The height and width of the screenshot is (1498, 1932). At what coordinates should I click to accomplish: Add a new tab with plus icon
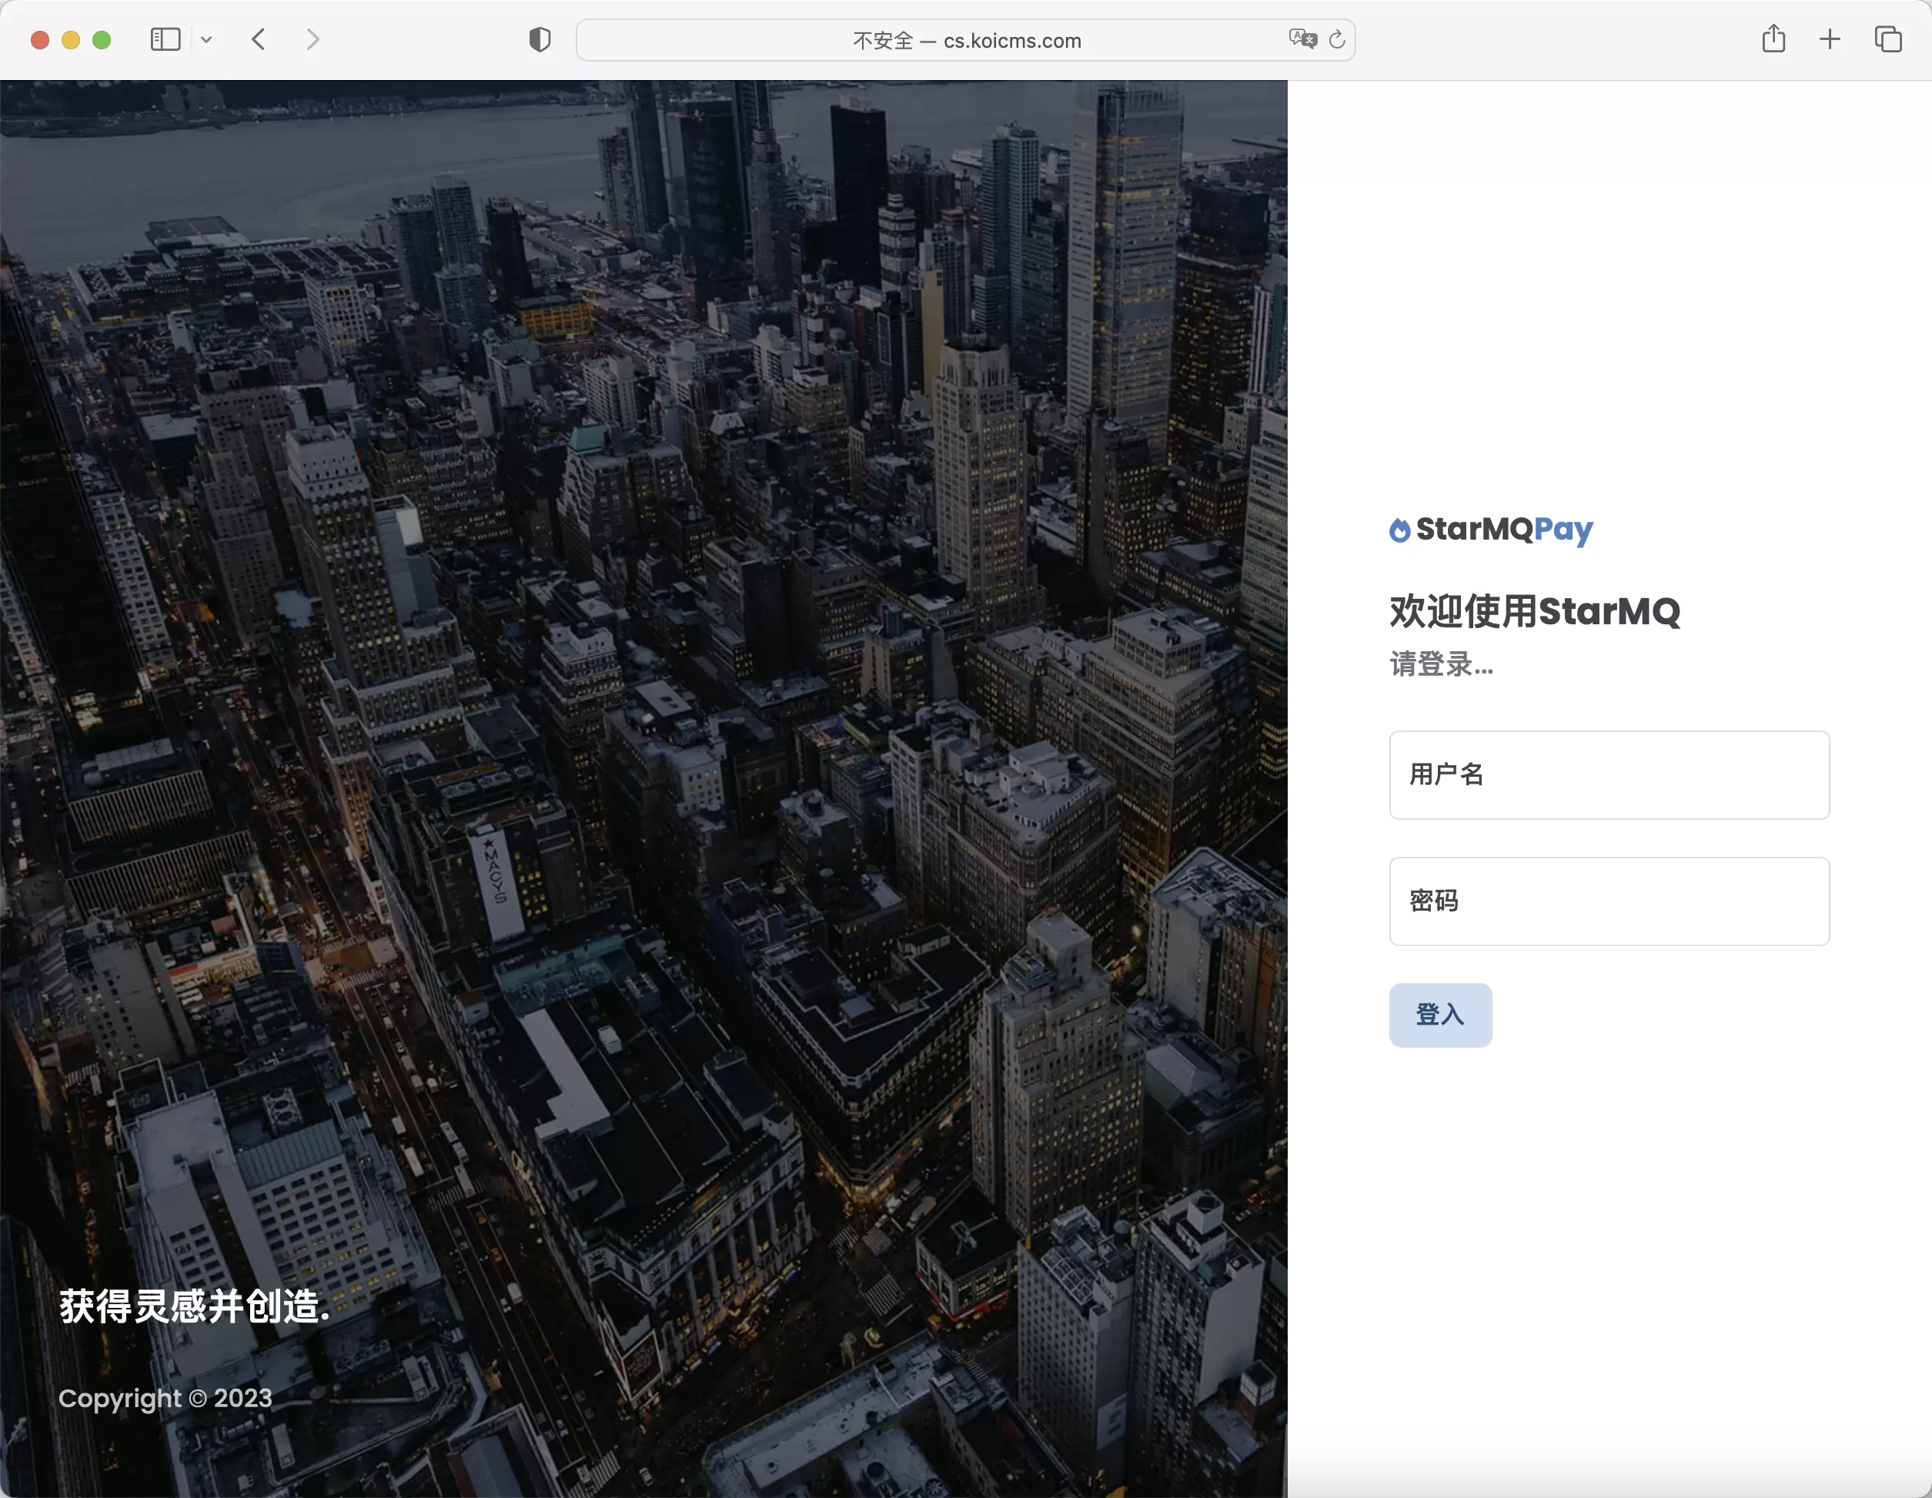(x=1830, y=40)
